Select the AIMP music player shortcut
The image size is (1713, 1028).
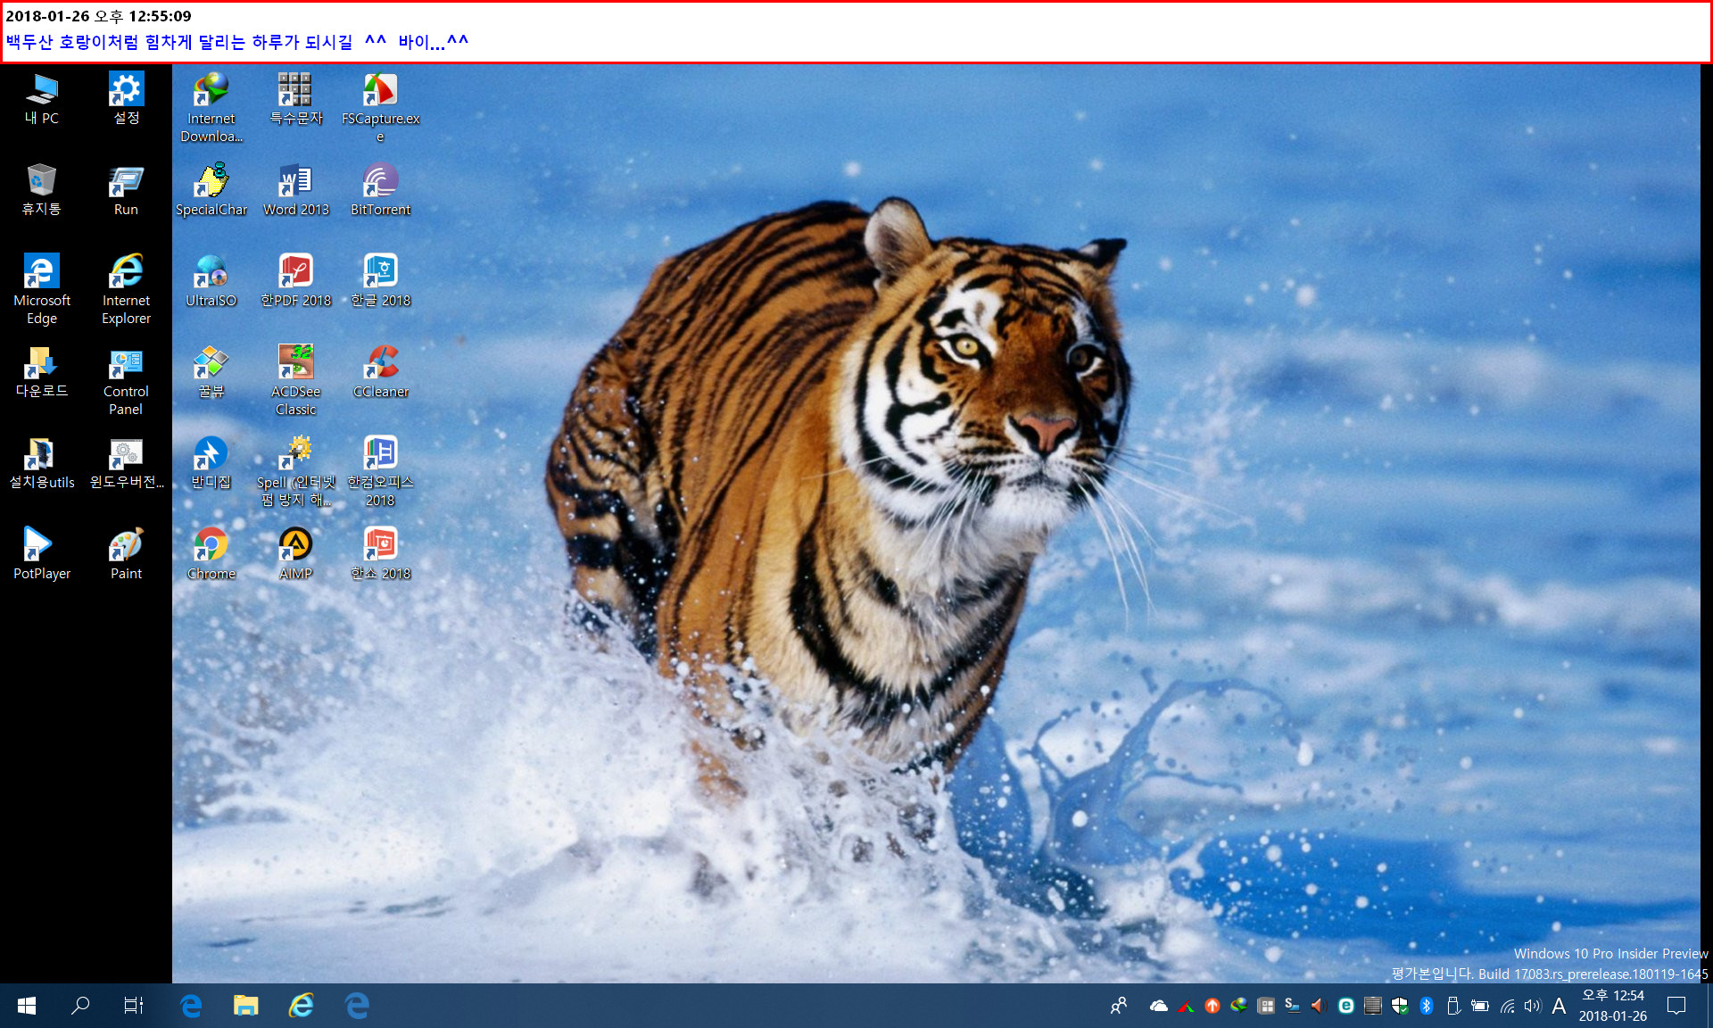pos(296,554)
